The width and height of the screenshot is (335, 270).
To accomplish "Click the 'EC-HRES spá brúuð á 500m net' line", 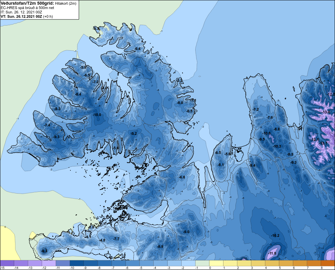I will coord(27,8).
